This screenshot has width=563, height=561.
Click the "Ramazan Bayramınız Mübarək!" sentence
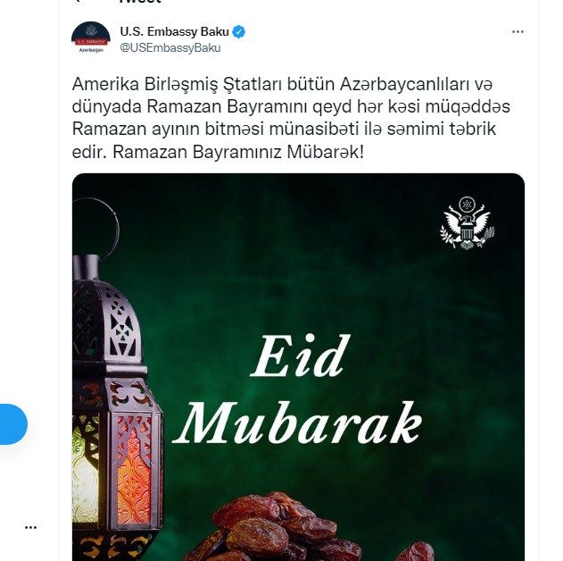(238, 152)
